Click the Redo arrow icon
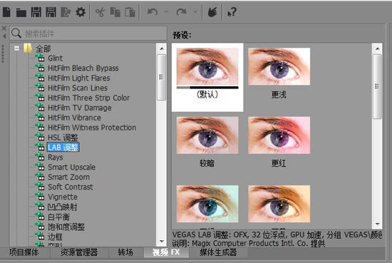 [181, 11]
